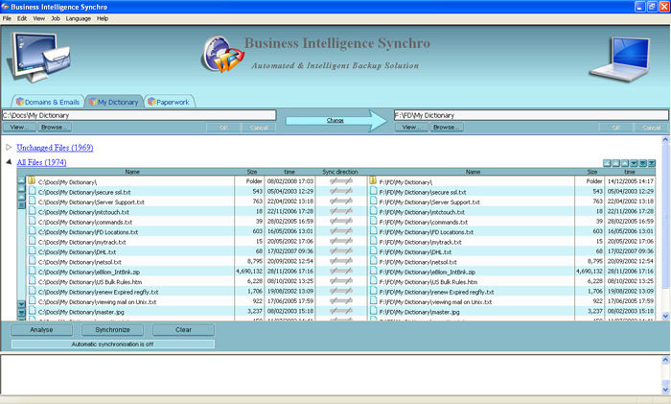The width and height of the screenshot is (671, 404).
Task: Change sync direction for FD Locations.txt row
Action: coord(341,231)
